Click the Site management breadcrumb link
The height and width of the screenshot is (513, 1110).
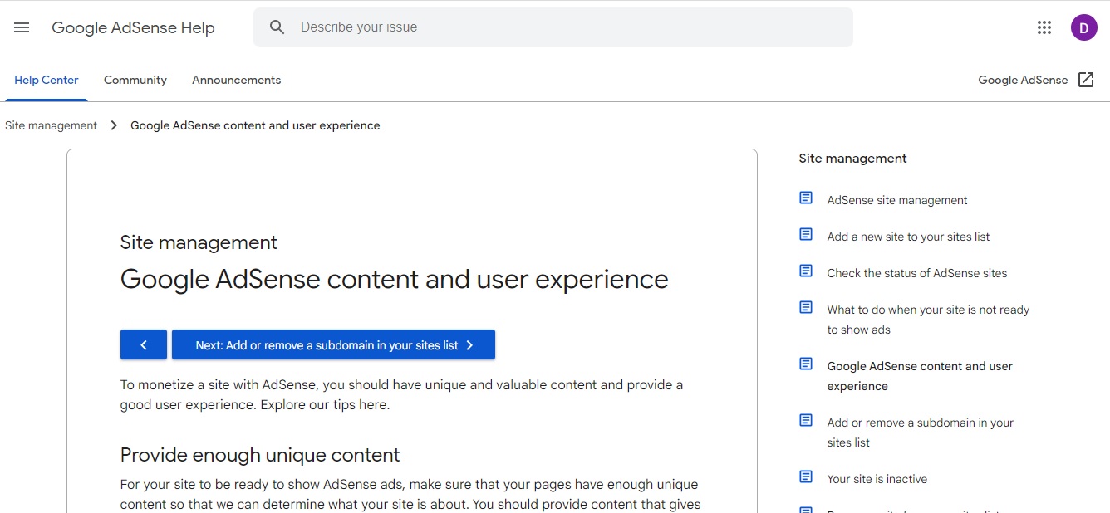click(51, 125)
